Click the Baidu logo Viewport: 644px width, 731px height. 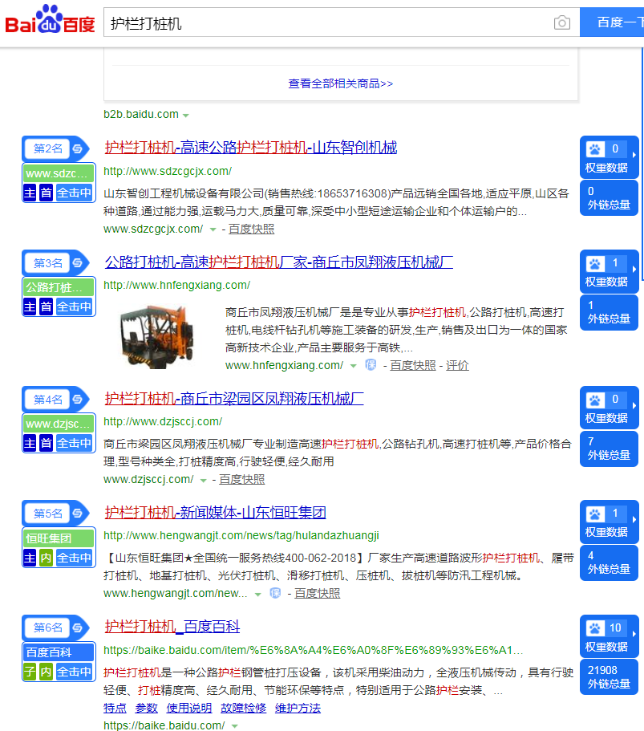pos(50,19)
